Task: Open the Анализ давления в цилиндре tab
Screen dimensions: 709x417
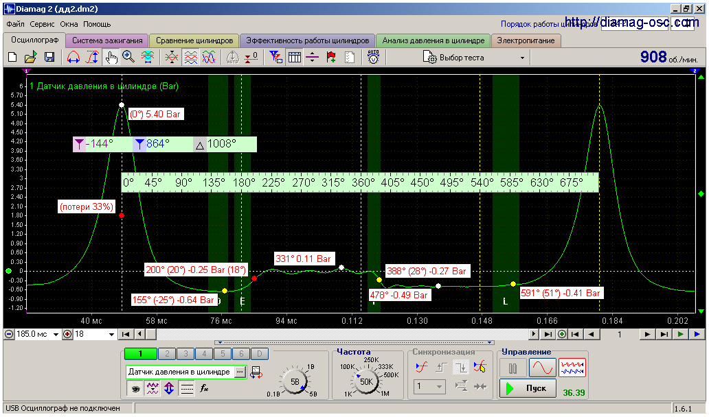Action: (x=434, y=40)
